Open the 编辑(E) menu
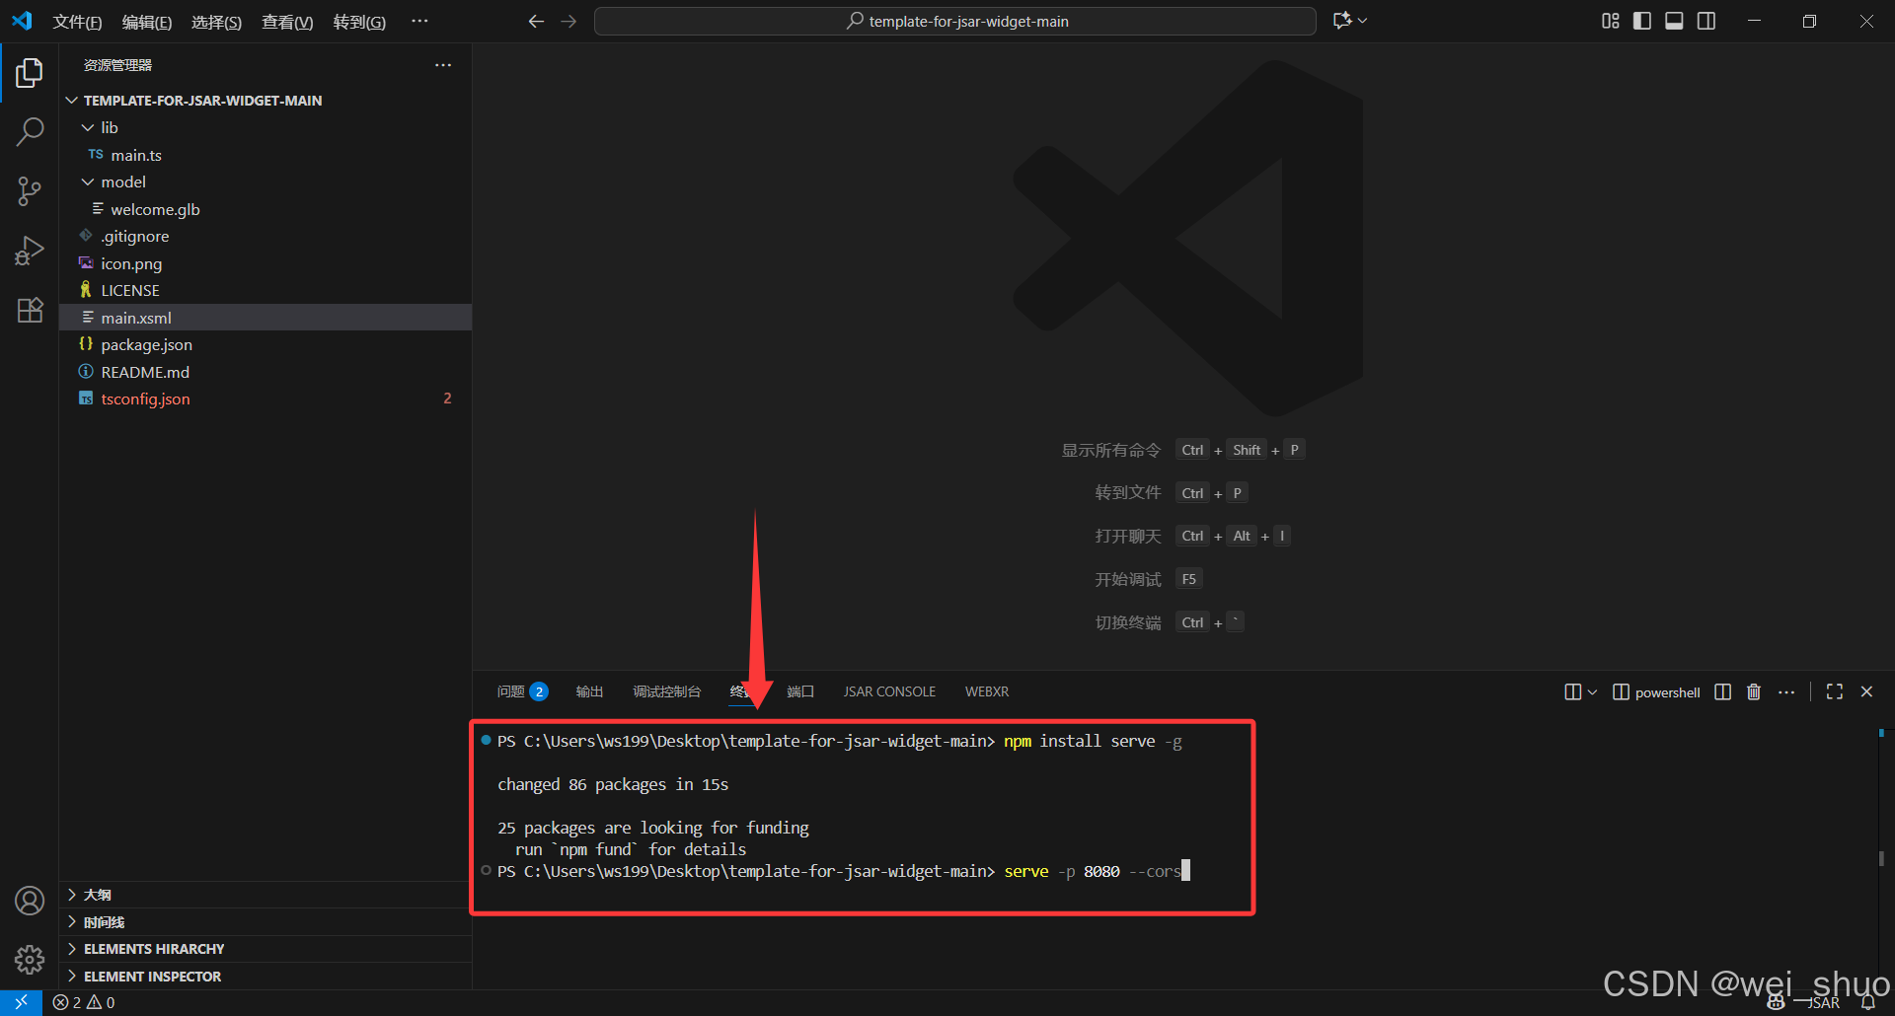 coord(147,22)
